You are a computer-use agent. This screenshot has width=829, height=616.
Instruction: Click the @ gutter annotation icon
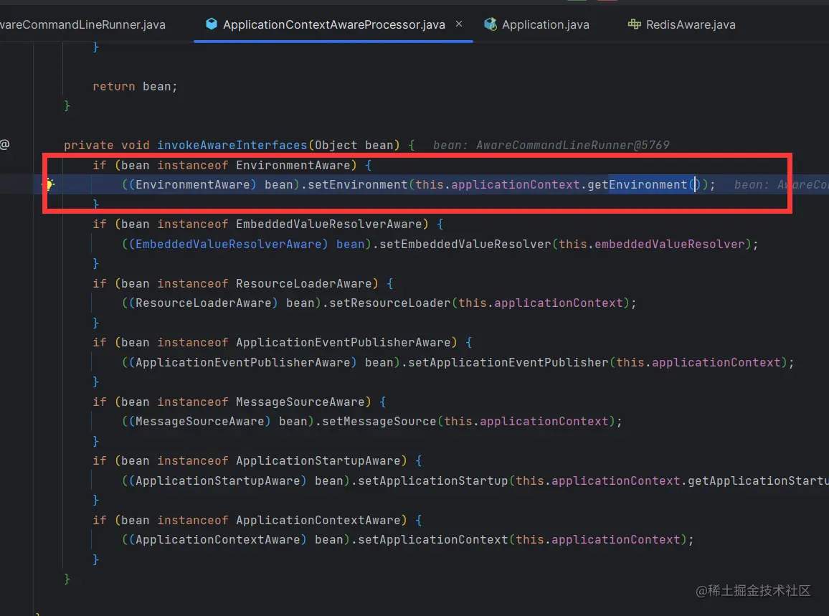5,144
